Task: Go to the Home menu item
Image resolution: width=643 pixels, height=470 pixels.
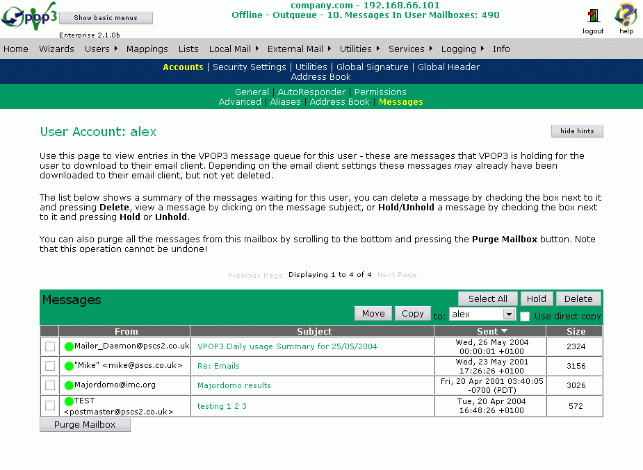Action: click(x=16, y=49)
